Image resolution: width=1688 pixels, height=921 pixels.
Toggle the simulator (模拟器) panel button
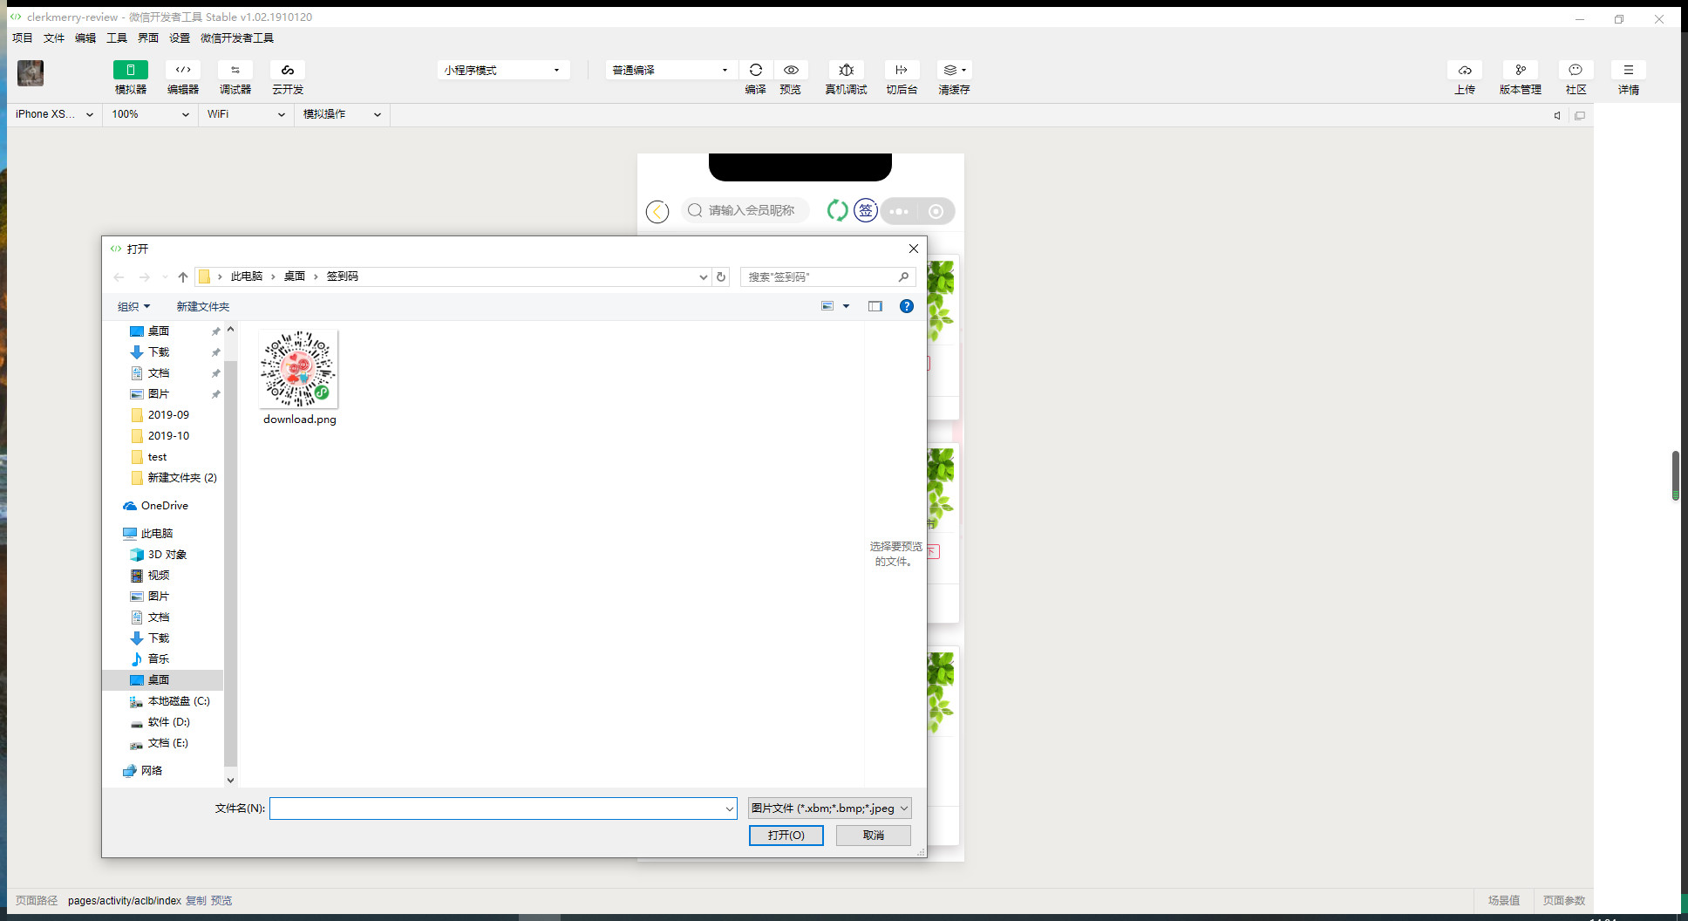coord(131,70)
